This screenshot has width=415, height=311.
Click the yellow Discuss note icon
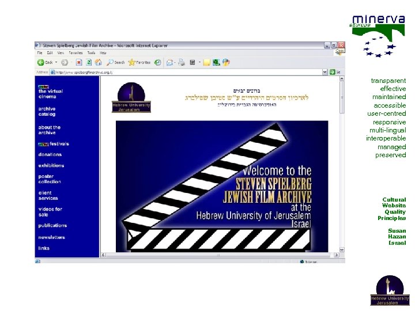click(207, 62)
